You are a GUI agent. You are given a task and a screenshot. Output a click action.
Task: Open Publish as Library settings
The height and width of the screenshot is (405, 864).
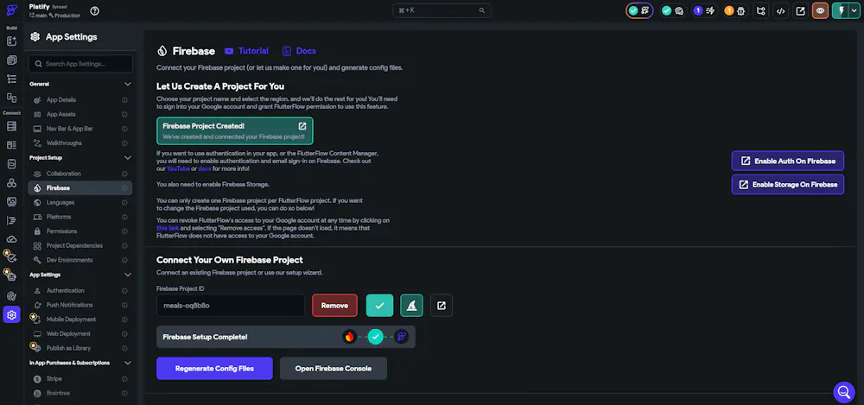[79, 348]
